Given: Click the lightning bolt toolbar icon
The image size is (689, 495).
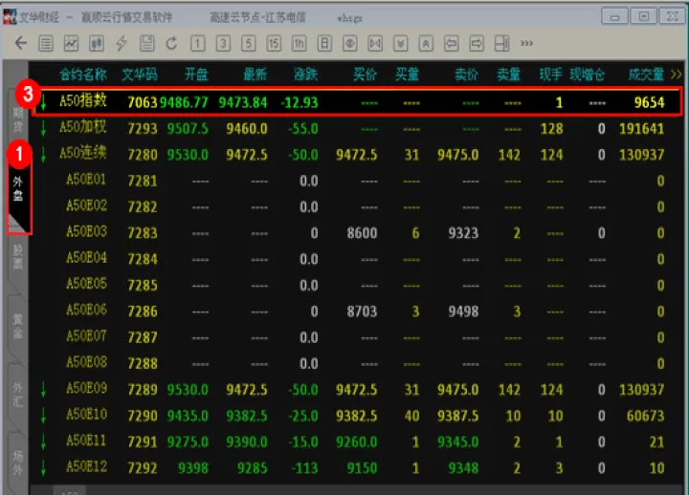Looking at the screenshot, I should pyautogui.click(x=122, y=43).
